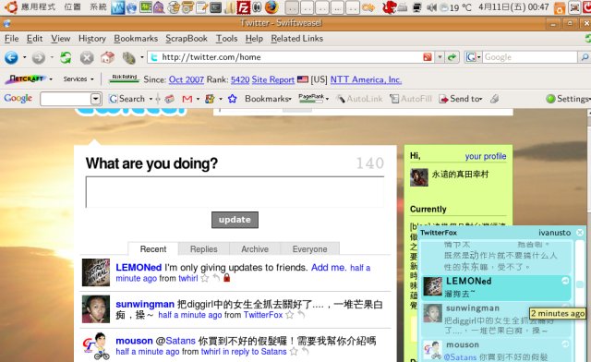Choose search engine via the Google icon dropdown
The image size is (591, 362).
point(473,57)
